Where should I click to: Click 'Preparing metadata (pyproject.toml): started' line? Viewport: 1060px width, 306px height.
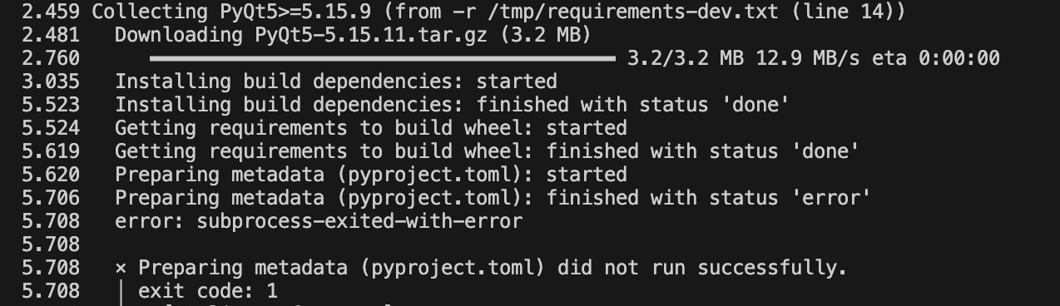[x=371, y=175]
